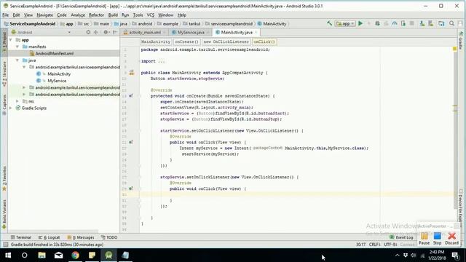Open Windows notification center icon
The image size is (466, 262).
[455, 255]
